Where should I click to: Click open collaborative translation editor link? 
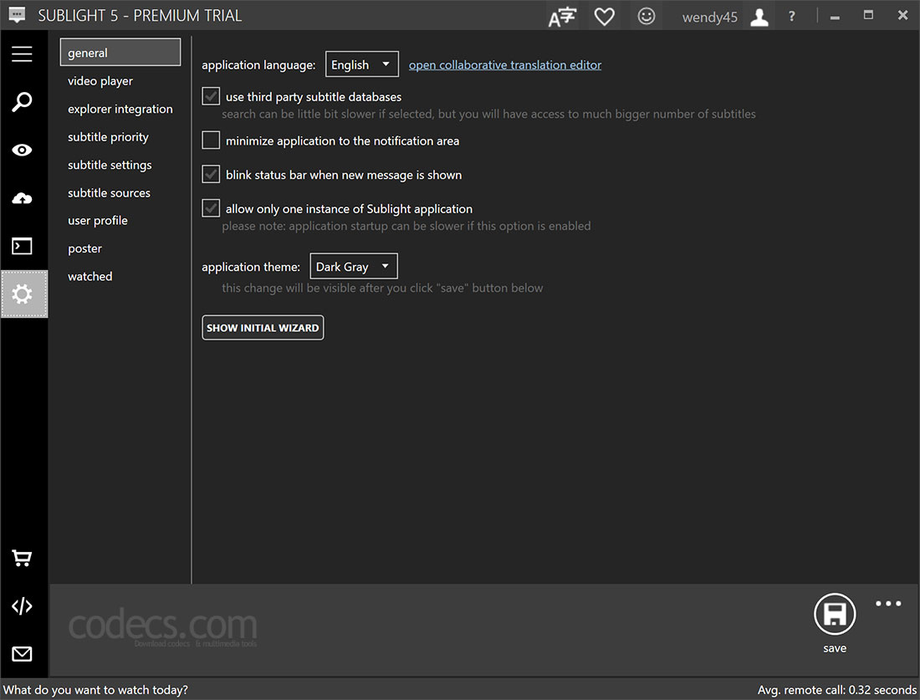(x=504, y=65)
